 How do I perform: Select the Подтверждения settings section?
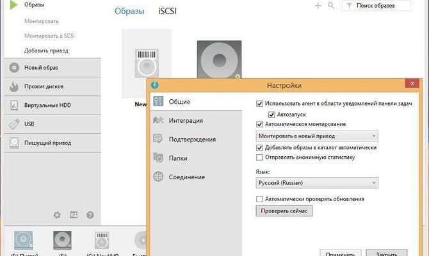(x=191, y=139)
